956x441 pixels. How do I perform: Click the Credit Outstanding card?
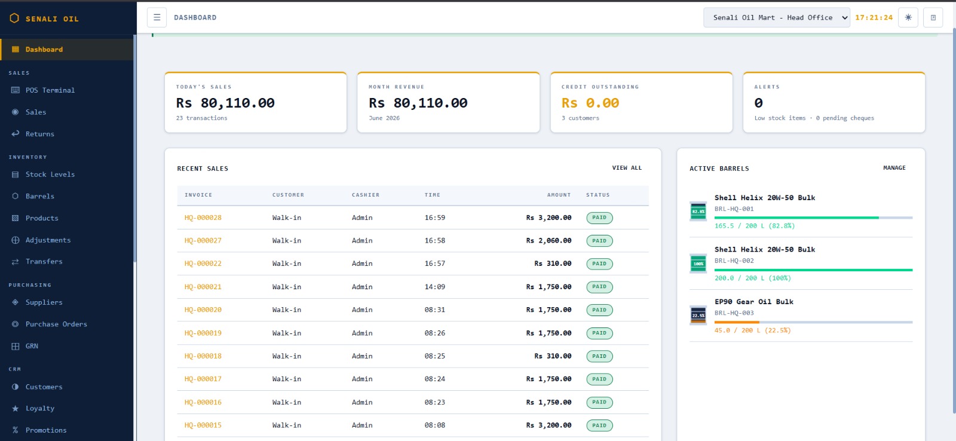(x=641, y=102)
